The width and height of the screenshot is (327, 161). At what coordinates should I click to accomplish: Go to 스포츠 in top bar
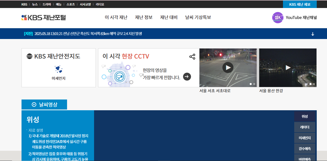click(x=71, y=4)
